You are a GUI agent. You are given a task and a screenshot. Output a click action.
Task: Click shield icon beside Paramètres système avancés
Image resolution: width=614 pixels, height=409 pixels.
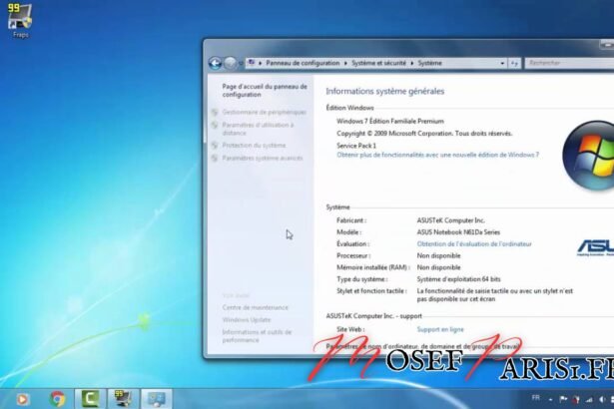click(x=215, y=159)
